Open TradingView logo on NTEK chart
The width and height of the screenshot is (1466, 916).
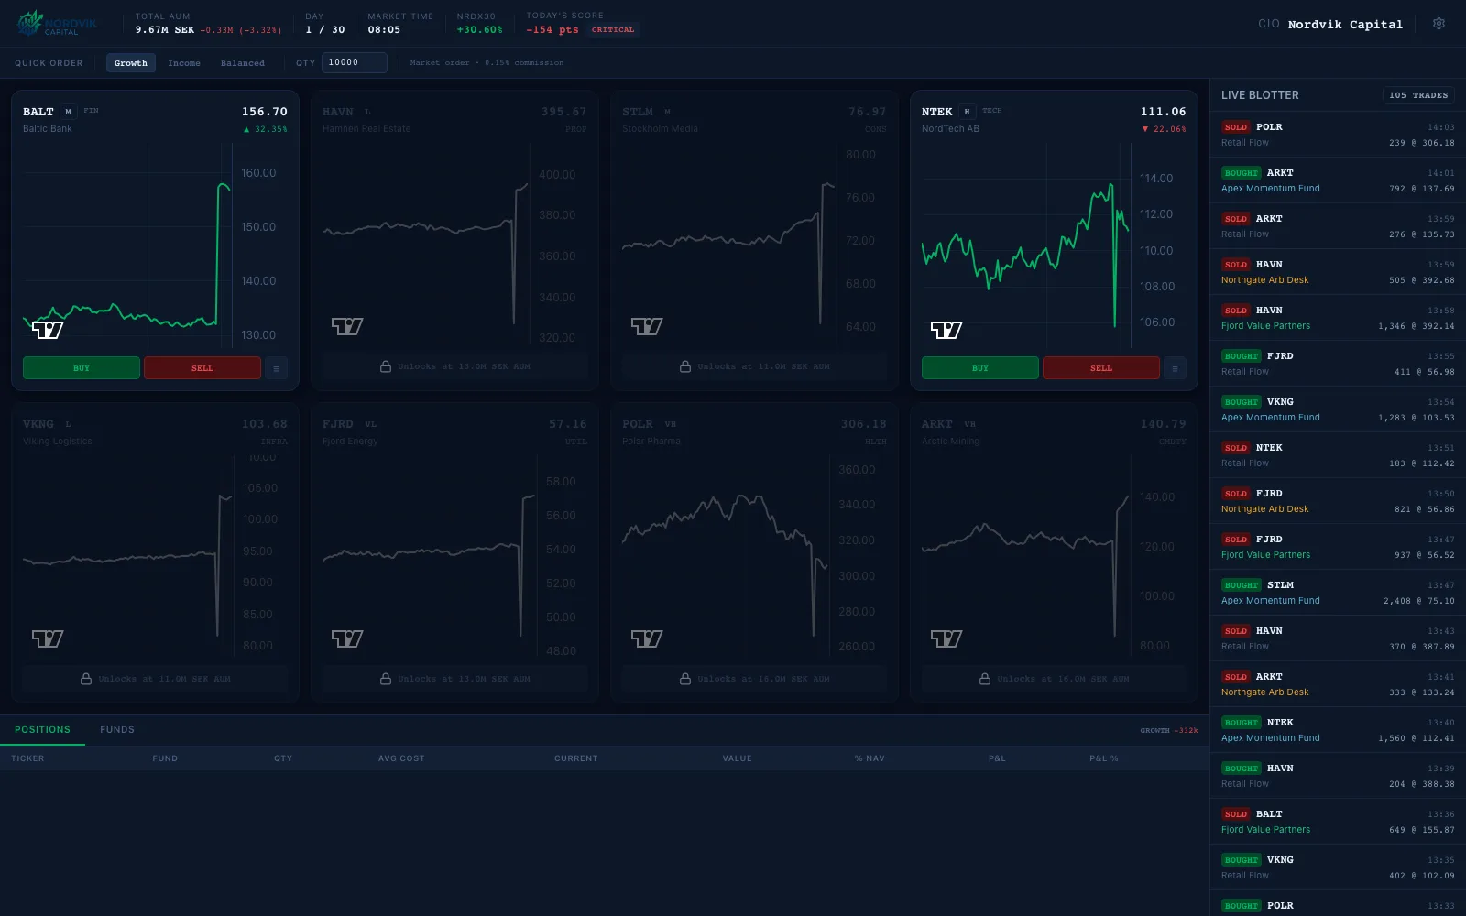tap(946, 330)
